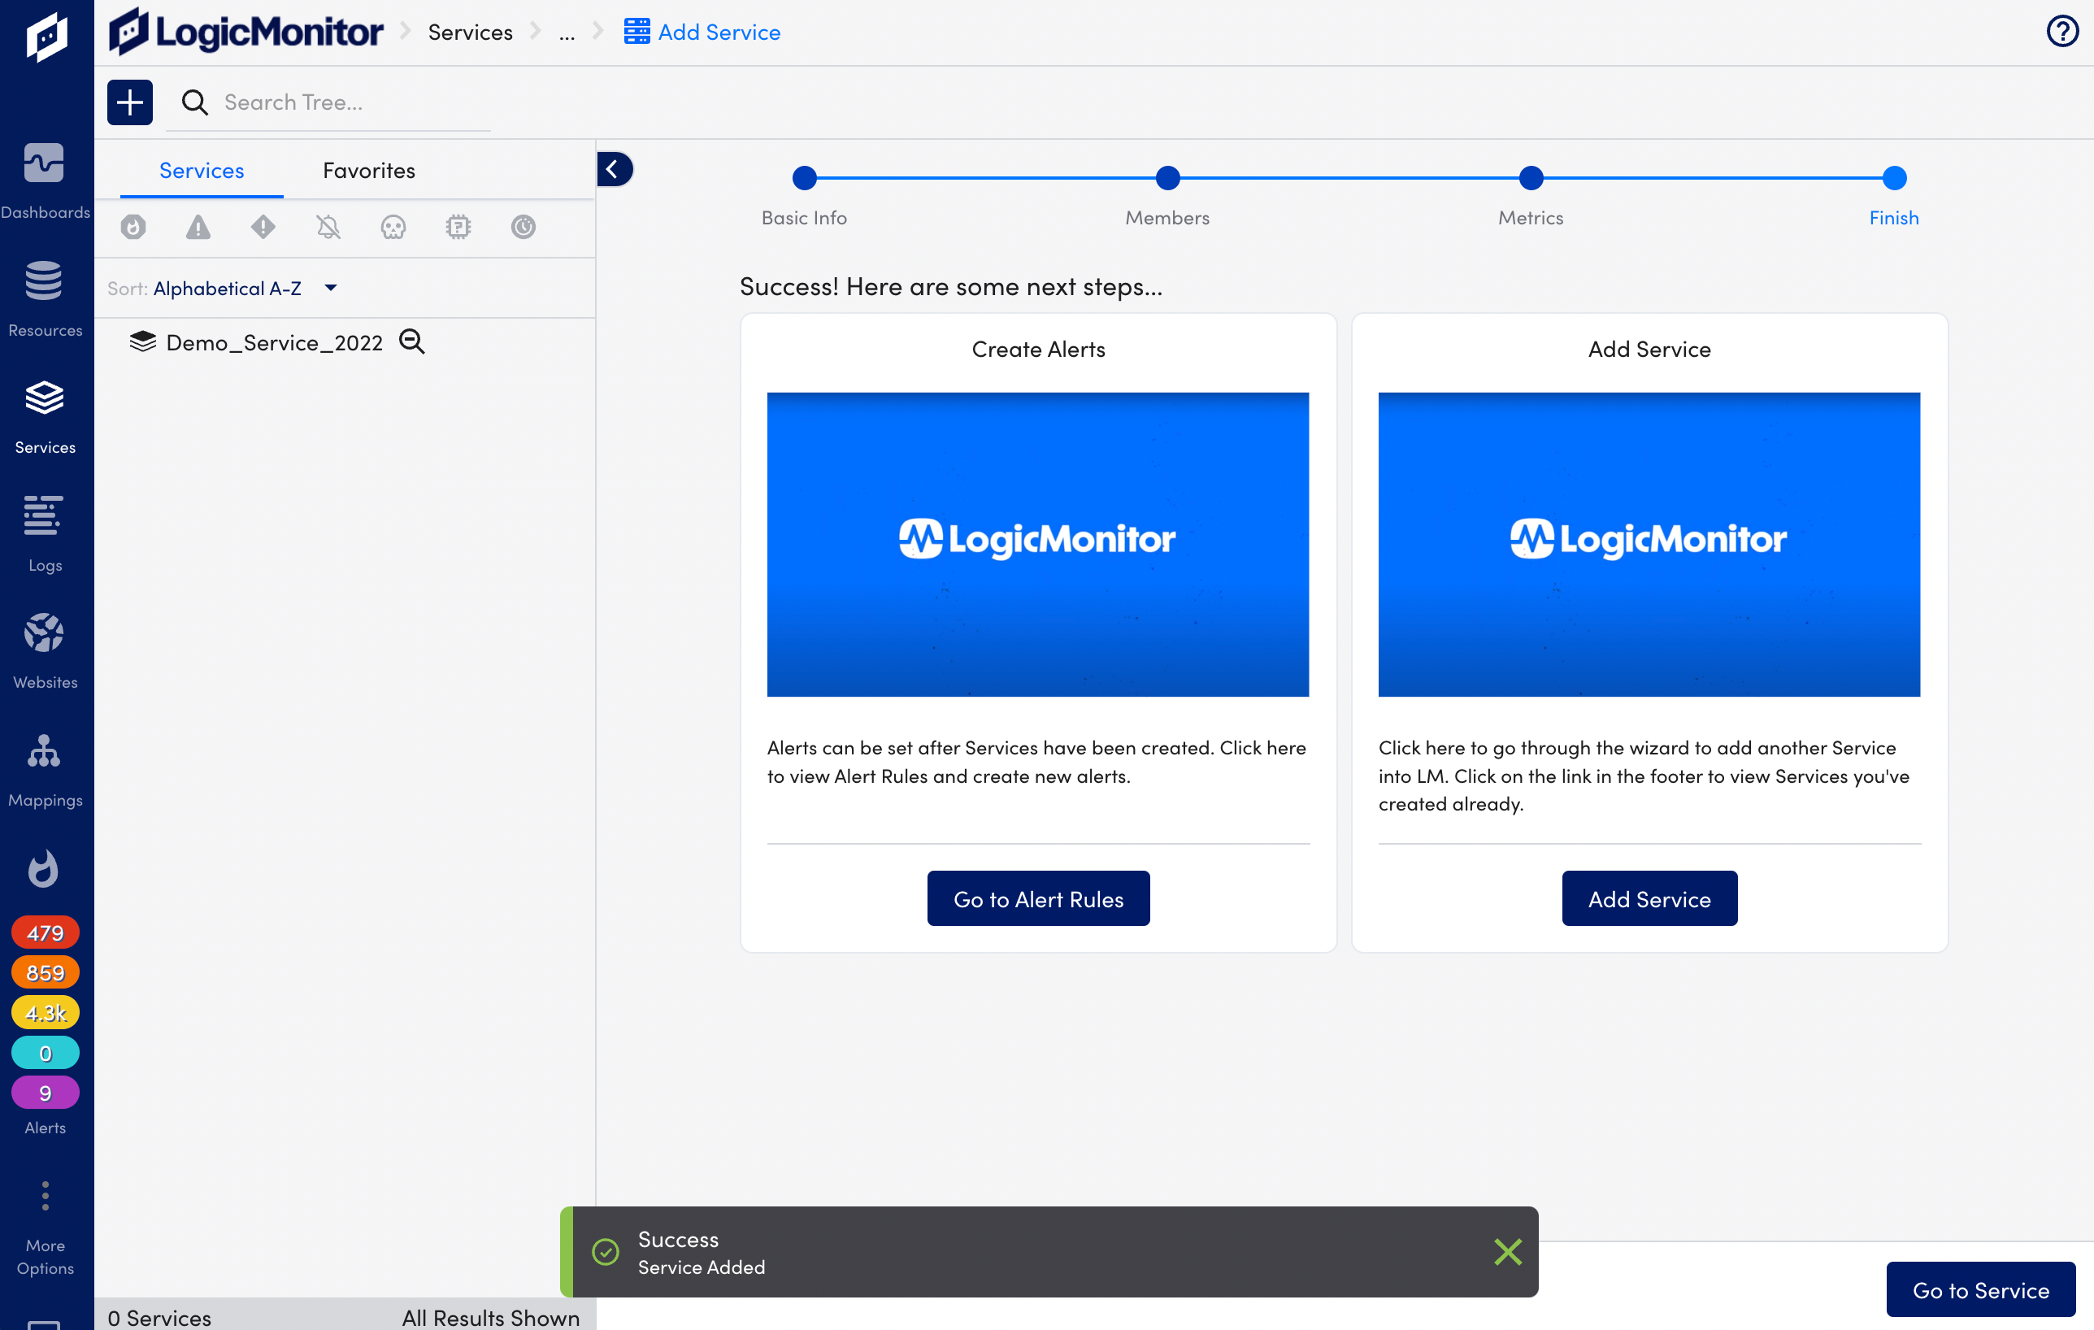Focus on Demo_Service_2022 magnifier icon
2094x1330 pixels.
[412, 342]
